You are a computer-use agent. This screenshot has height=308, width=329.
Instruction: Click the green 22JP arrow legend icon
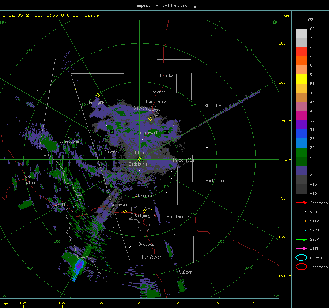[301, 239]
